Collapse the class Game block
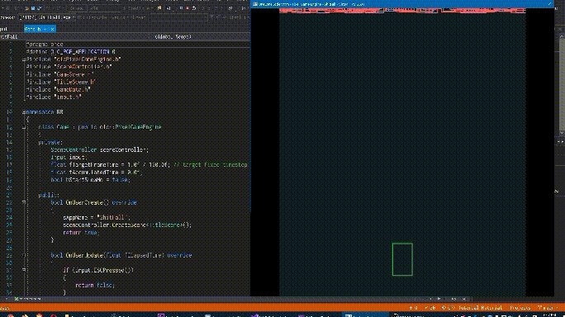The height and width of the screenshot is (317, 565). tap(24, 127)
